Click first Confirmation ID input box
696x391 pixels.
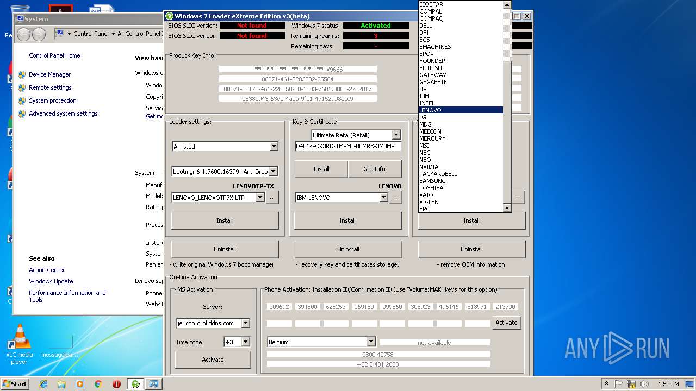279,324
